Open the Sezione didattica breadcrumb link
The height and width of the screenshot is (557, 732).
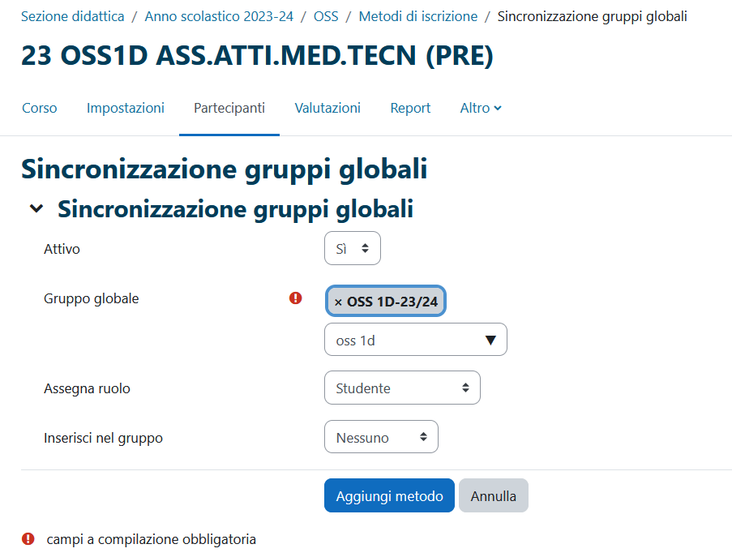point(73,16)
